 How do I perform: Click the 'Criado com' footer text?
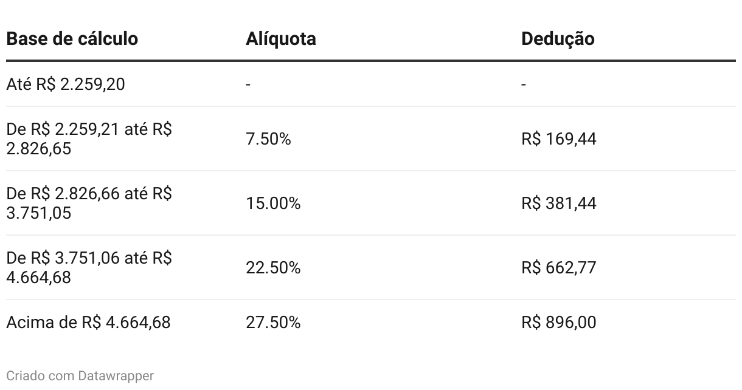click(41, 376)
